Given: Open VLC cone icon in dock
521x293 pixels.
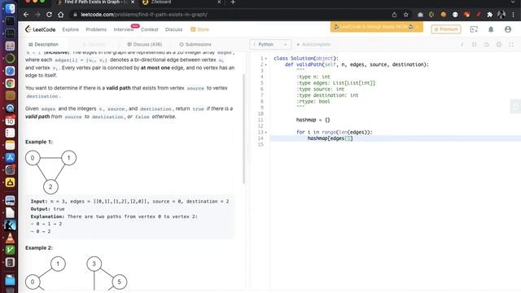Looking at the screenshot, I should click(x=10, y=238).
